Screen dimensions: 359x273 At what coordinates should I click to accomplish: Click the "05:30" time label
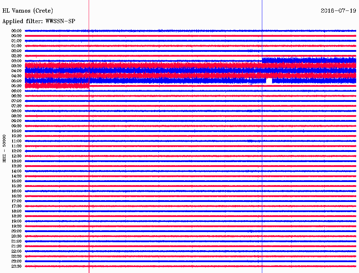click(16, 86)
